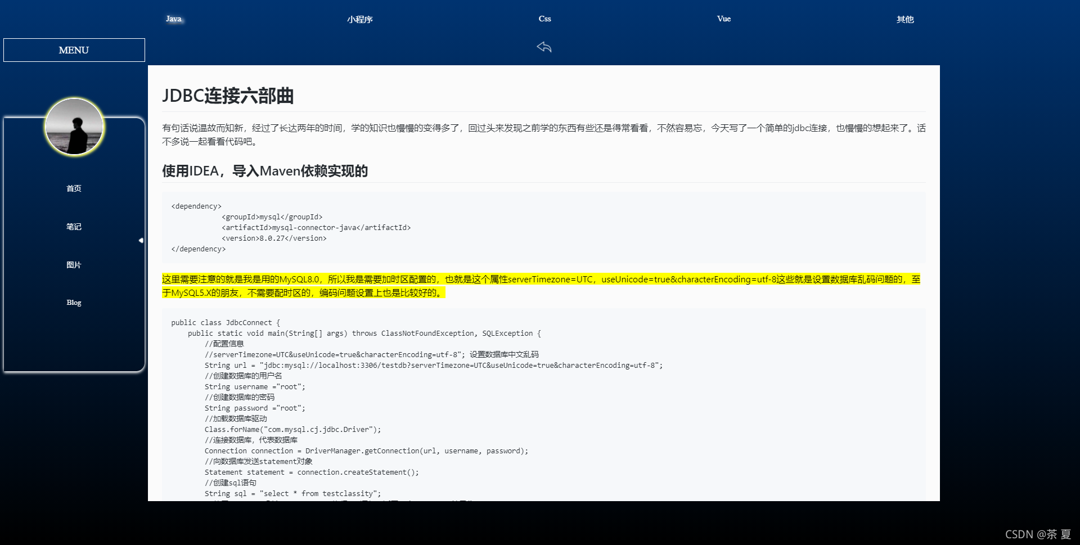Click the //创建sql语句 comment line
This screenshot has height=545, width=1080.
[x=231, y=483]
